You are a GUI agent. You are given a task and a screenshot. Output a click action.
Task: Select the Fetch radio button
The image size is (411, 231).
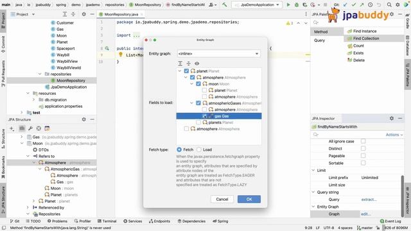pyautogui.click(x=179, y=150)
